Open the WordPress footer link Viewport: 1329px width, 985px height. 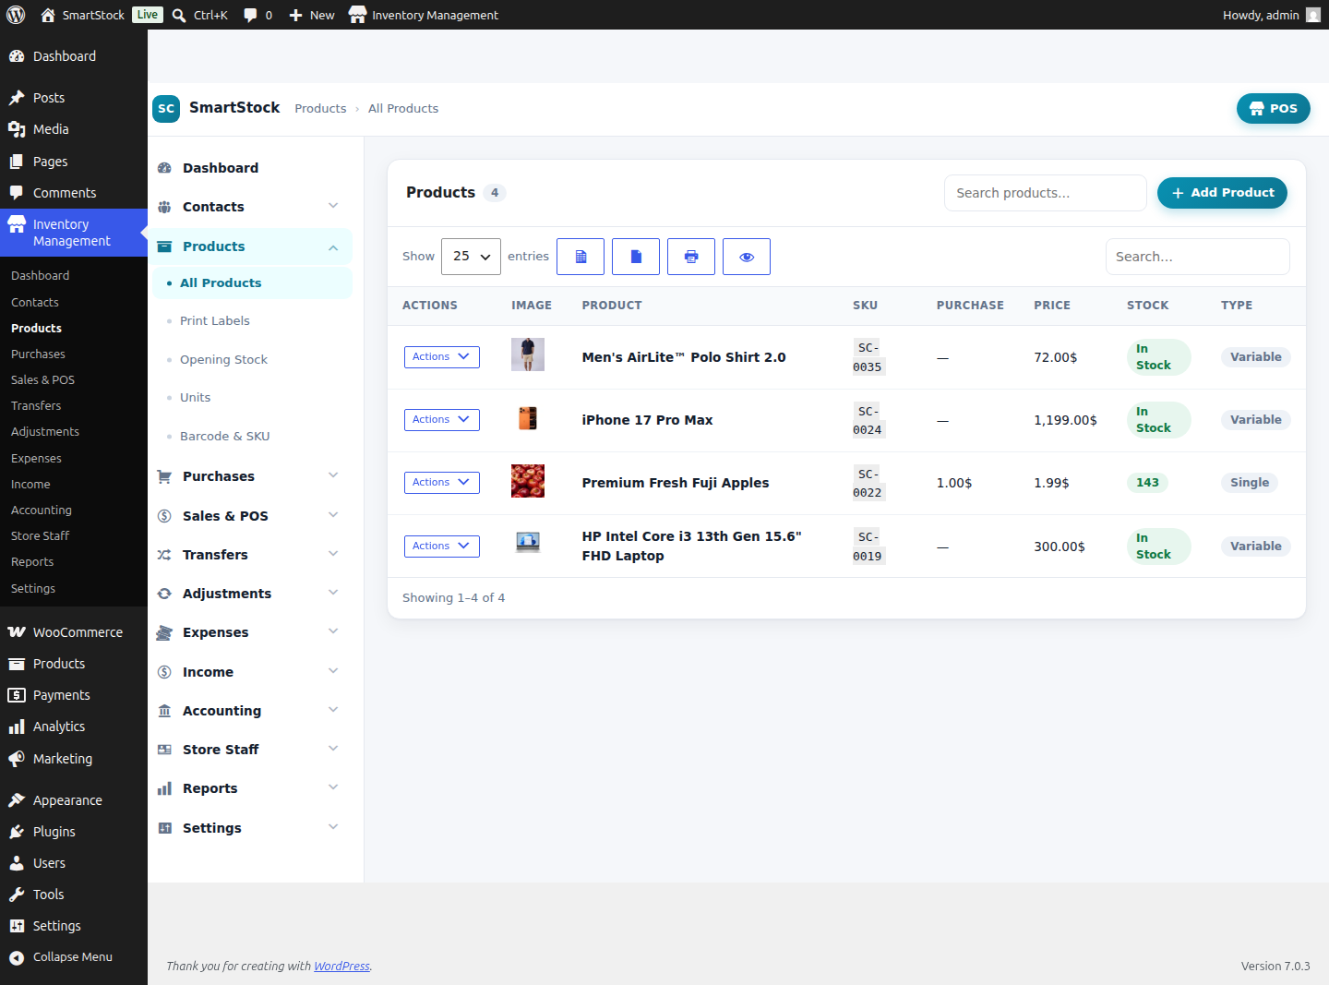coord(341,967)
